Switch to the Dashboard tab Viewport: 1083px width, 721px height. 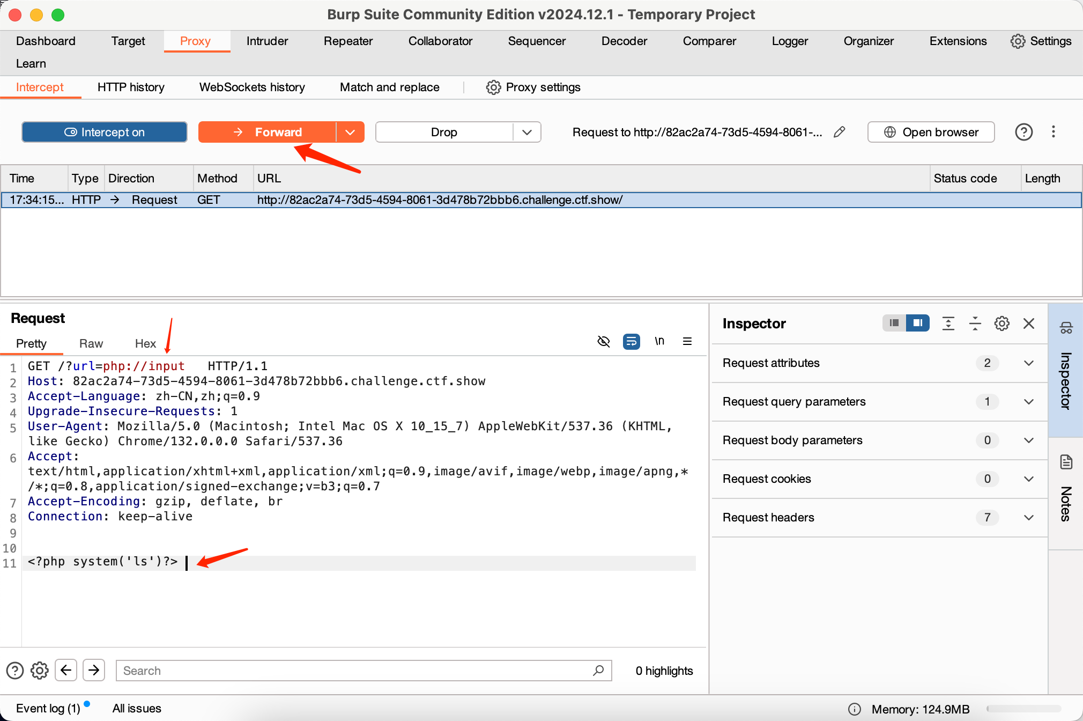pos(46,41)
